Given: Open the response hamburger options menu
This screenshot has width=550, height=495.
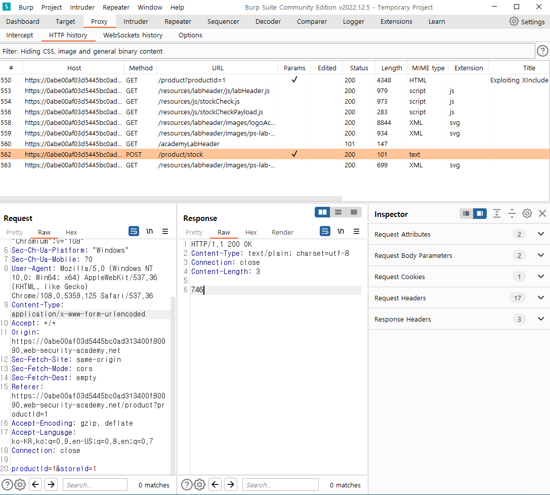Looking at the screenshot, I should tap(356, 232).
